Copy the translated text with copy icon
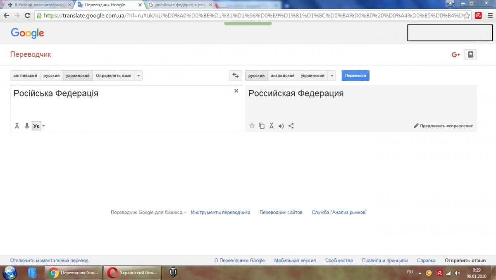Screen dimensions: 496x280 [262, 126]
